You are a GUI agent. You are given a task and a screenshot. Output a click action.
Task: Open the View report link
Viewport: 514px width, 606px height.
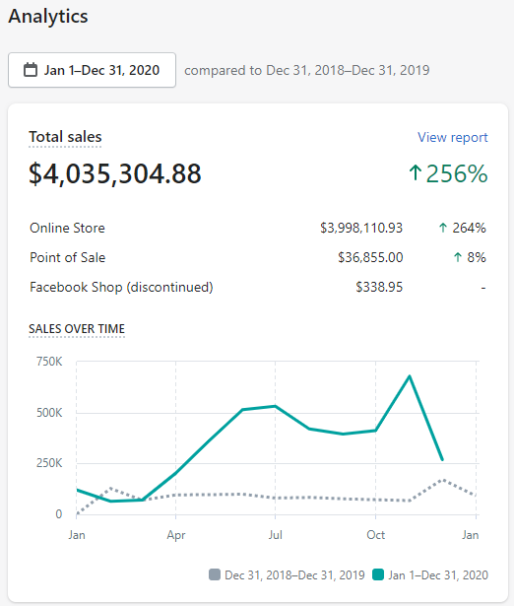(x=453, y=137)
